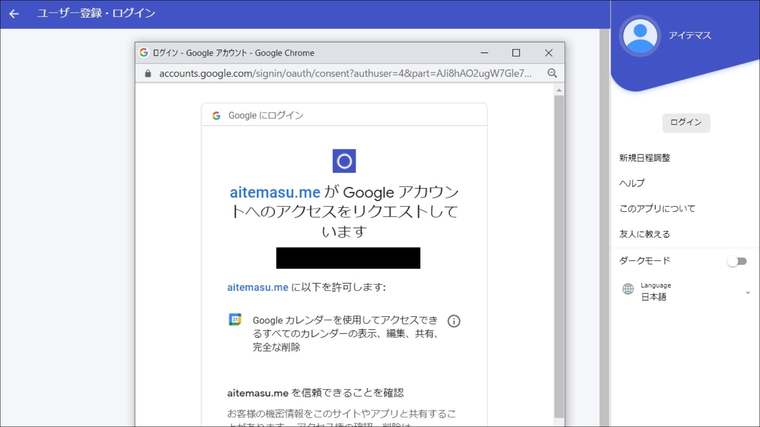Click the Google Calendar permission icon
The width and height of the screenshot is (760, 427).
coord(235,319)
